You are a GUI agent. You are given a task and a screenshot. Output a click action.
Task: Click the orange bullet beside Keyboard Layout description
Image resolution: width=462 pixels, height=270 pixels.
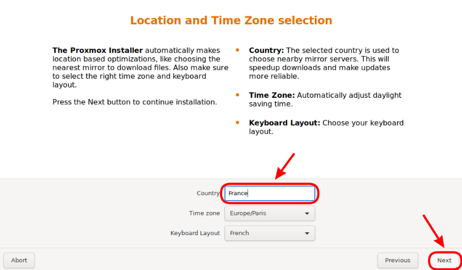[x=238, y=122]
